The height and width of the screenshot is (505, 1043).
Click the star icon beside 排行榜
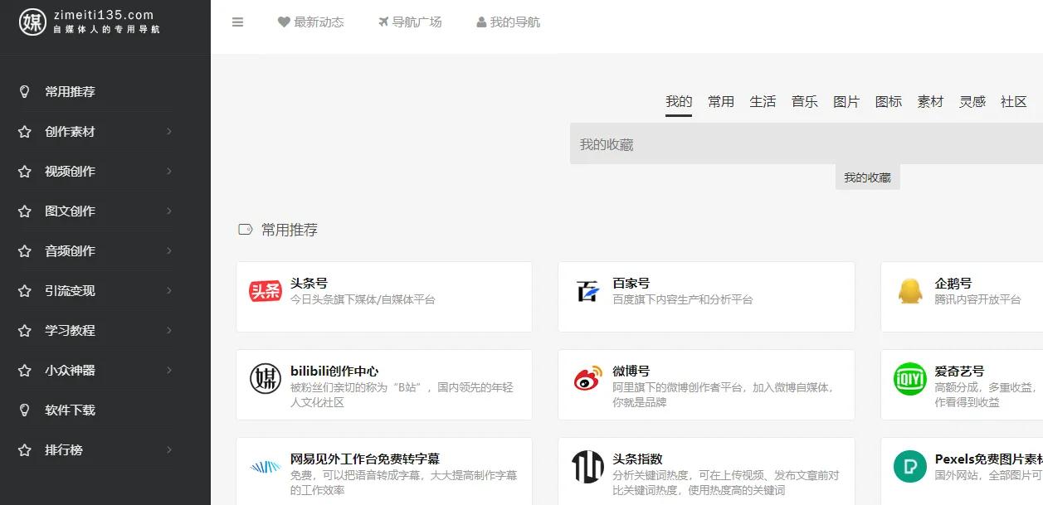[25, 450]
